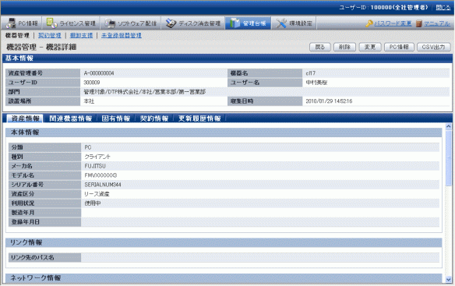
Task: Open the 契約管理 link
Action: tap(50, 35)
